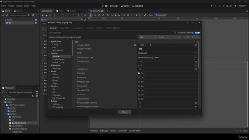
Task: Open the Inspector object history icon
Action: (x=86, y=16)
